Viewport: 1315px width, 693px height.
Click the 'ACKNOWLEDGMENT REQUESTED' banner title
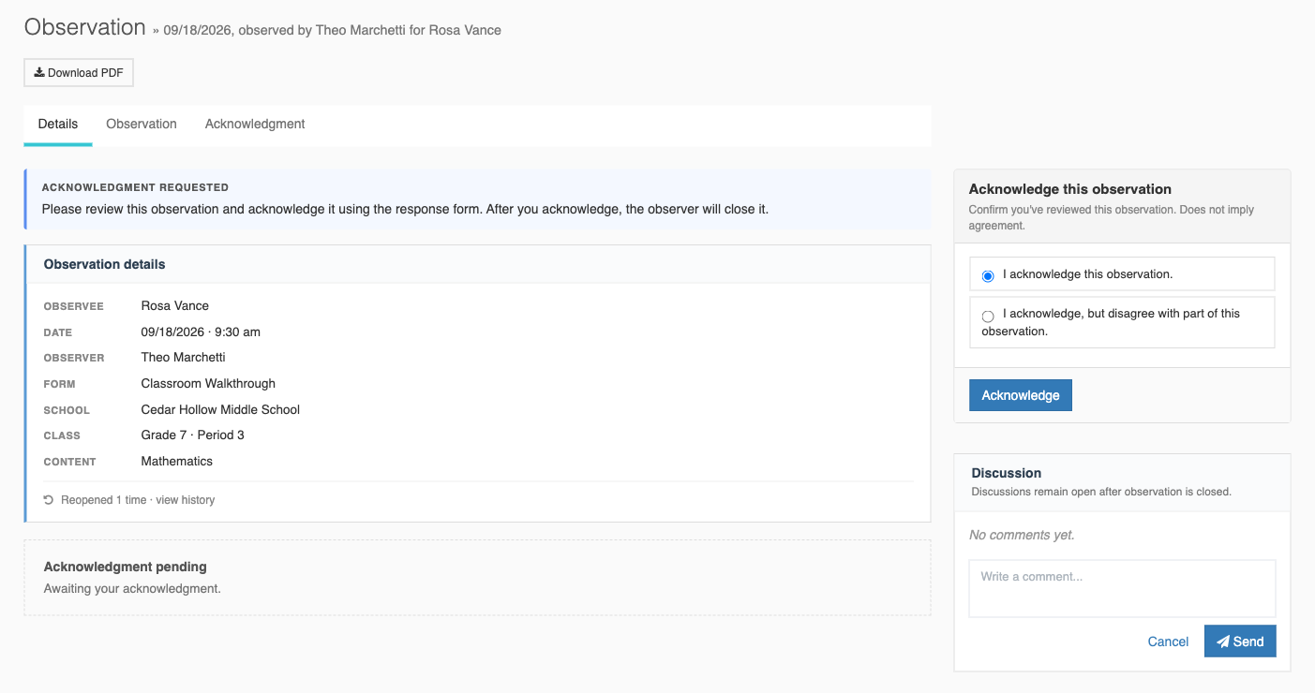tap(135, 187)
